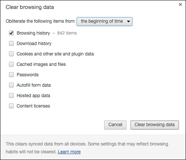The width and height of the screenshot is (186, 160).
Task: Click the 'Download history' label text
Action: click(x=34, y=44)
